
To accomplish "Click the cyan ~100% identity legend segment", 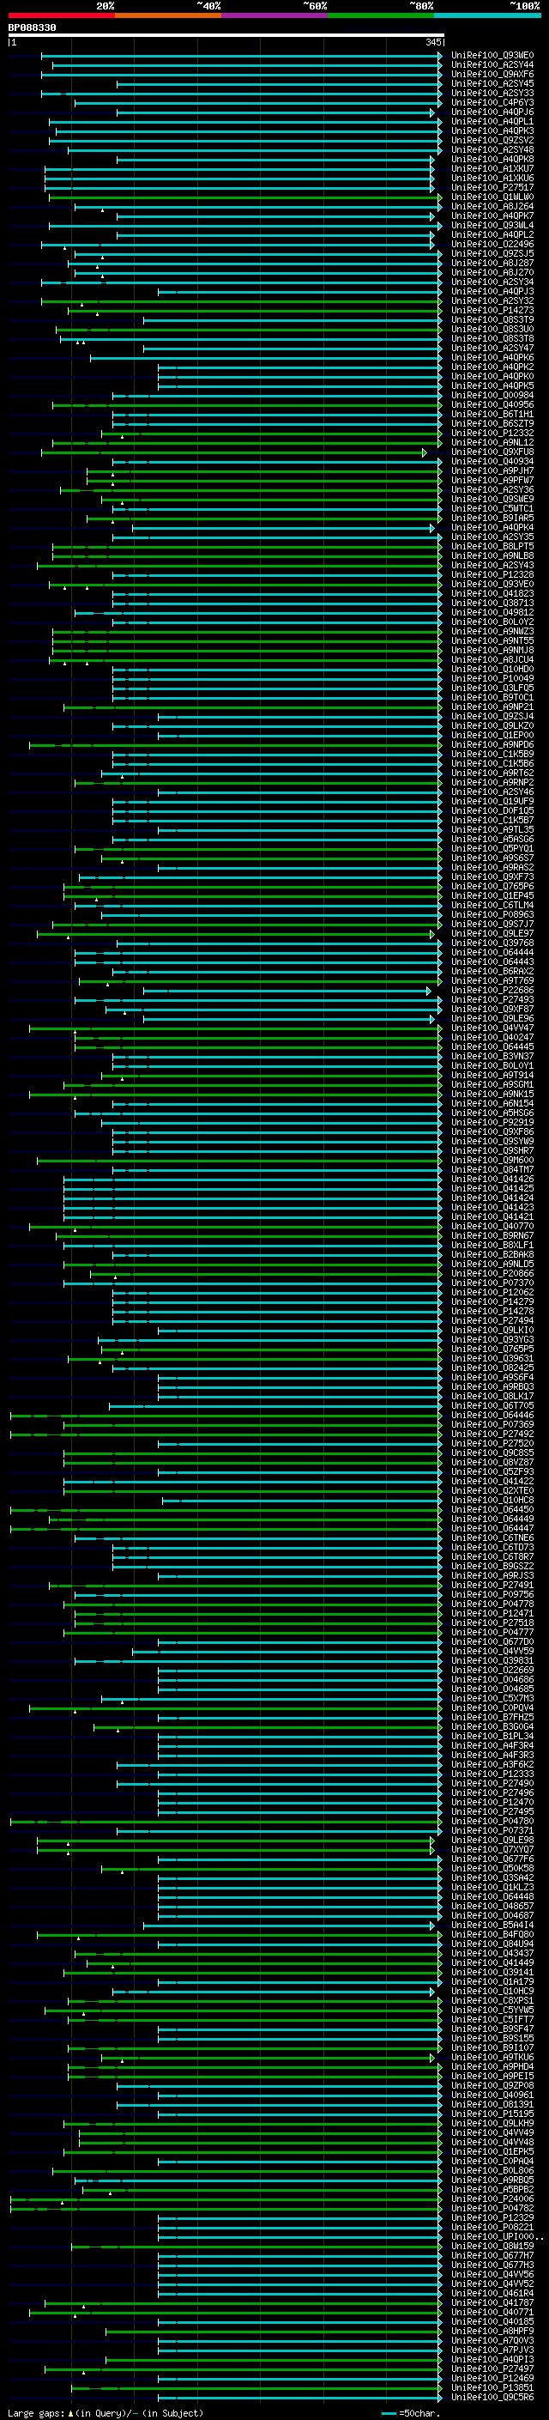I will (x=487, y=15).
